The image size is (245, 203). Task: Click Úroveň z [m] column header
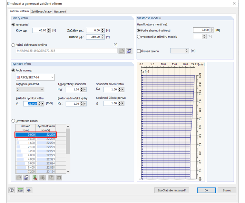click(x=25, y=128)
